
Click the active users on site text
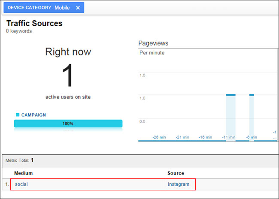(68, 97)
